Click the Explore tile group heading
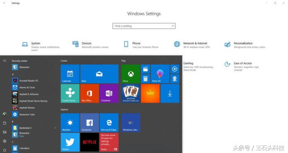The height and width of the screenshot is (153, 288). coord(64,110)
